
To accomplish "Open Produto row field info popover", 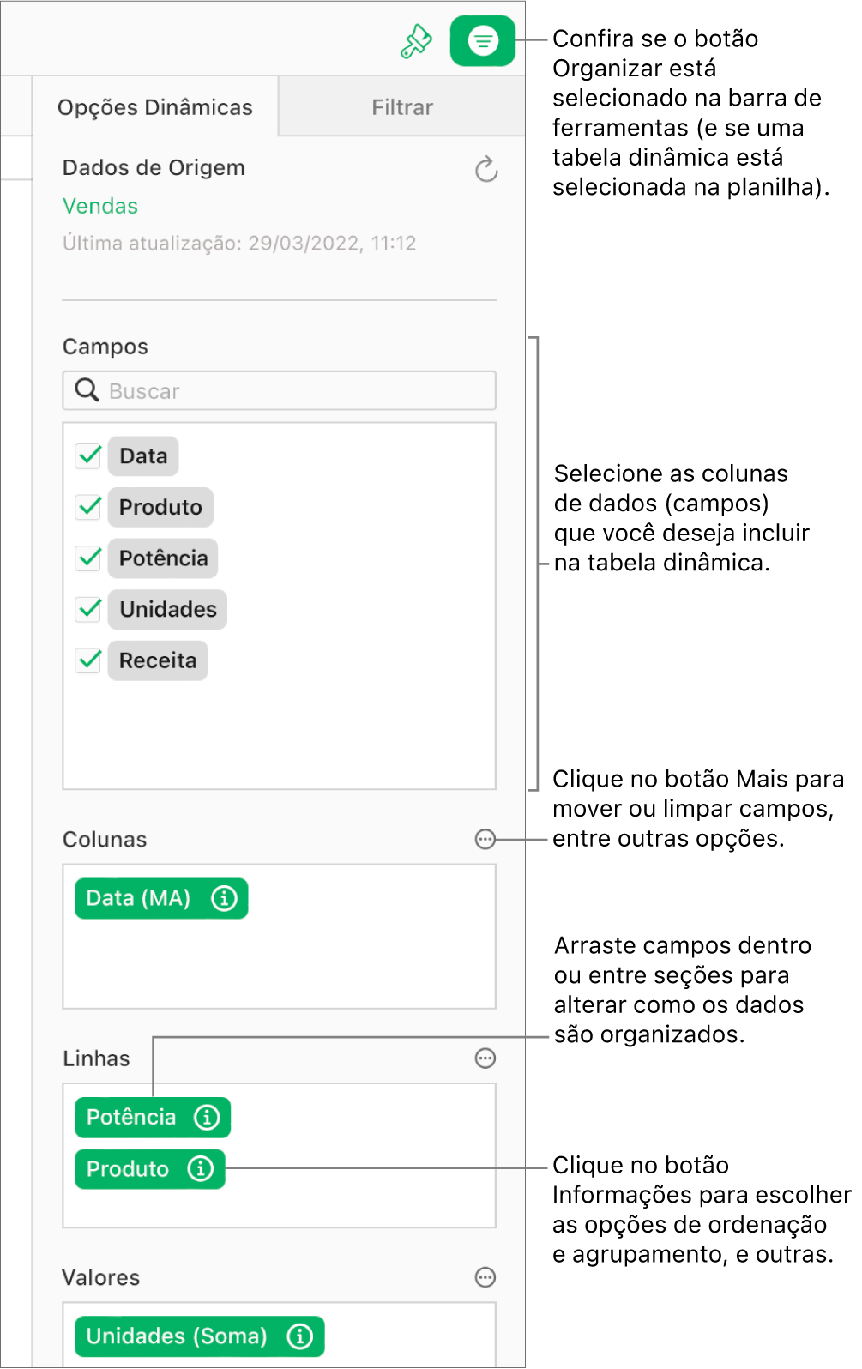I will 200,1168.
